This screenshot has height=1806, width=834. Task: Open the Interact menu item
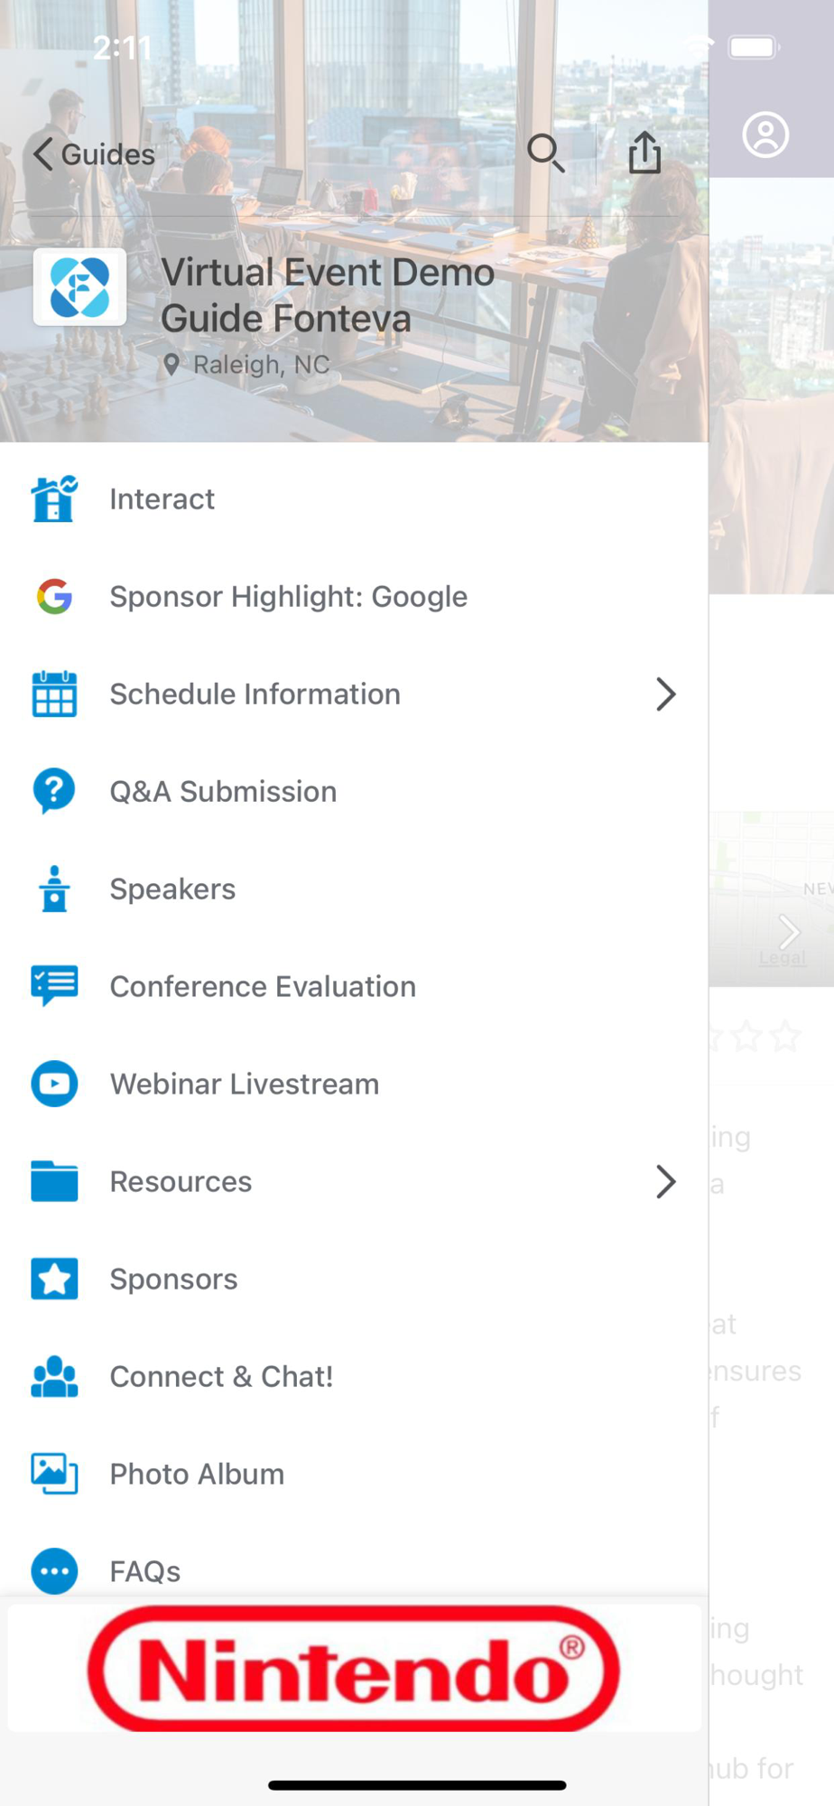coord(354,499)
